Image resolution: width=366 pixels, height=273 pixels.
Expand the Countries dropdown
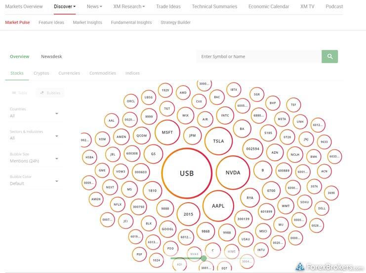35,113
